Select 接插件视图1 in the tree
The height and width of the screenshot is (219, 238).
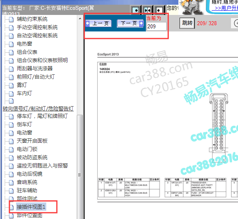pyautogui.click(x=31, y=207)
